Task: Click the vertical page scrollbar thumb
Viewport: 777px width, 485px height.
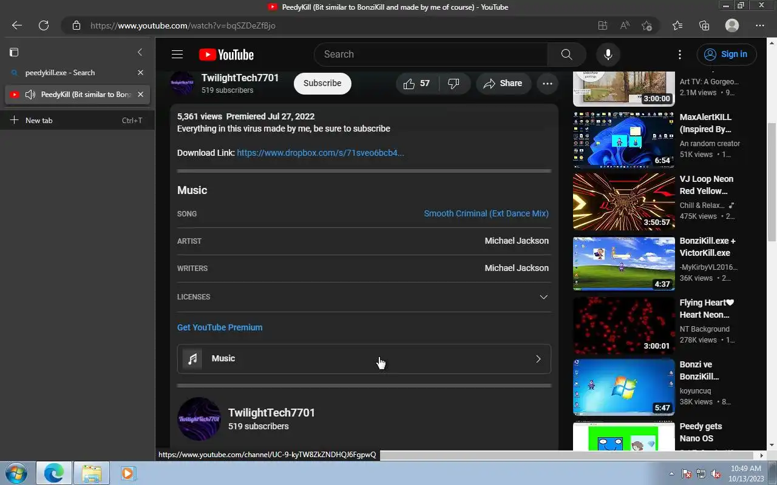Action: pyautogui.click(x=772, y=182)
